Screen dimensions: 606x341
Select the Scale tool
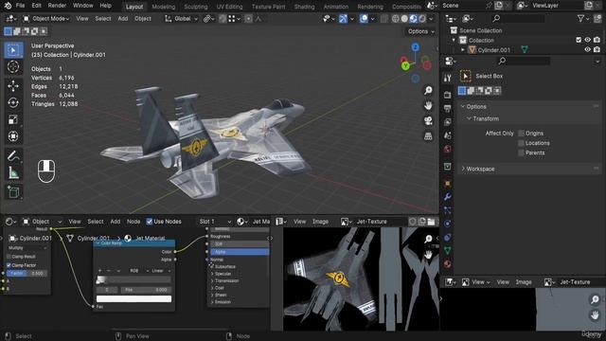coord(13,119)
